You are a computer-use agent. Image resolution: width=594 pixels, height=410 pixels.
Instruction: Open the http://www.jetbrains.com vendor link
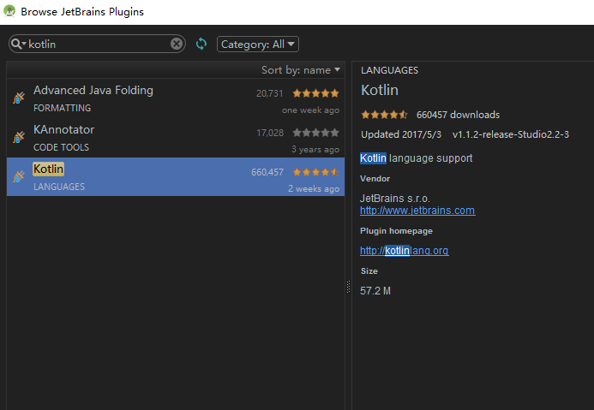point(417,211)
